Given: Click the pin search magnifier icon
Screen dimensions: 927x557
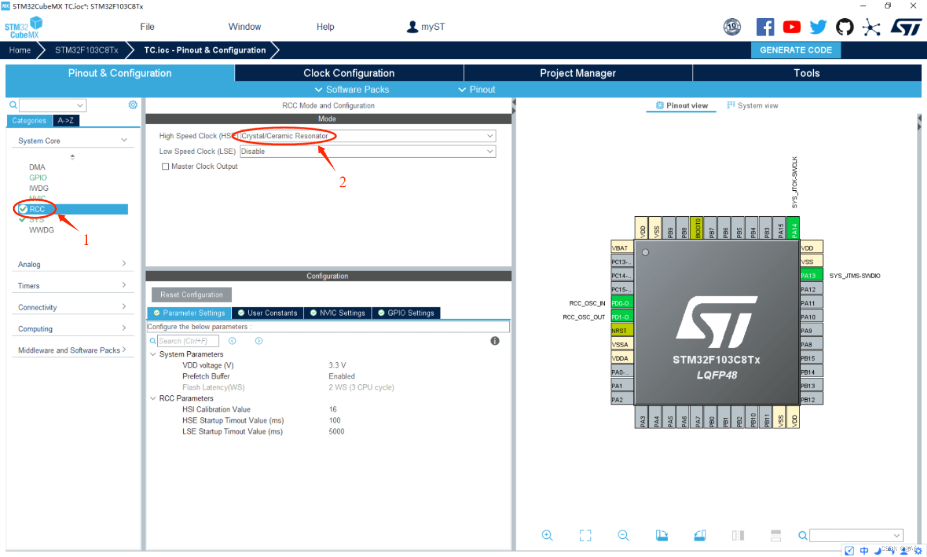Looking at the screenshot, I should pos(803,535).
